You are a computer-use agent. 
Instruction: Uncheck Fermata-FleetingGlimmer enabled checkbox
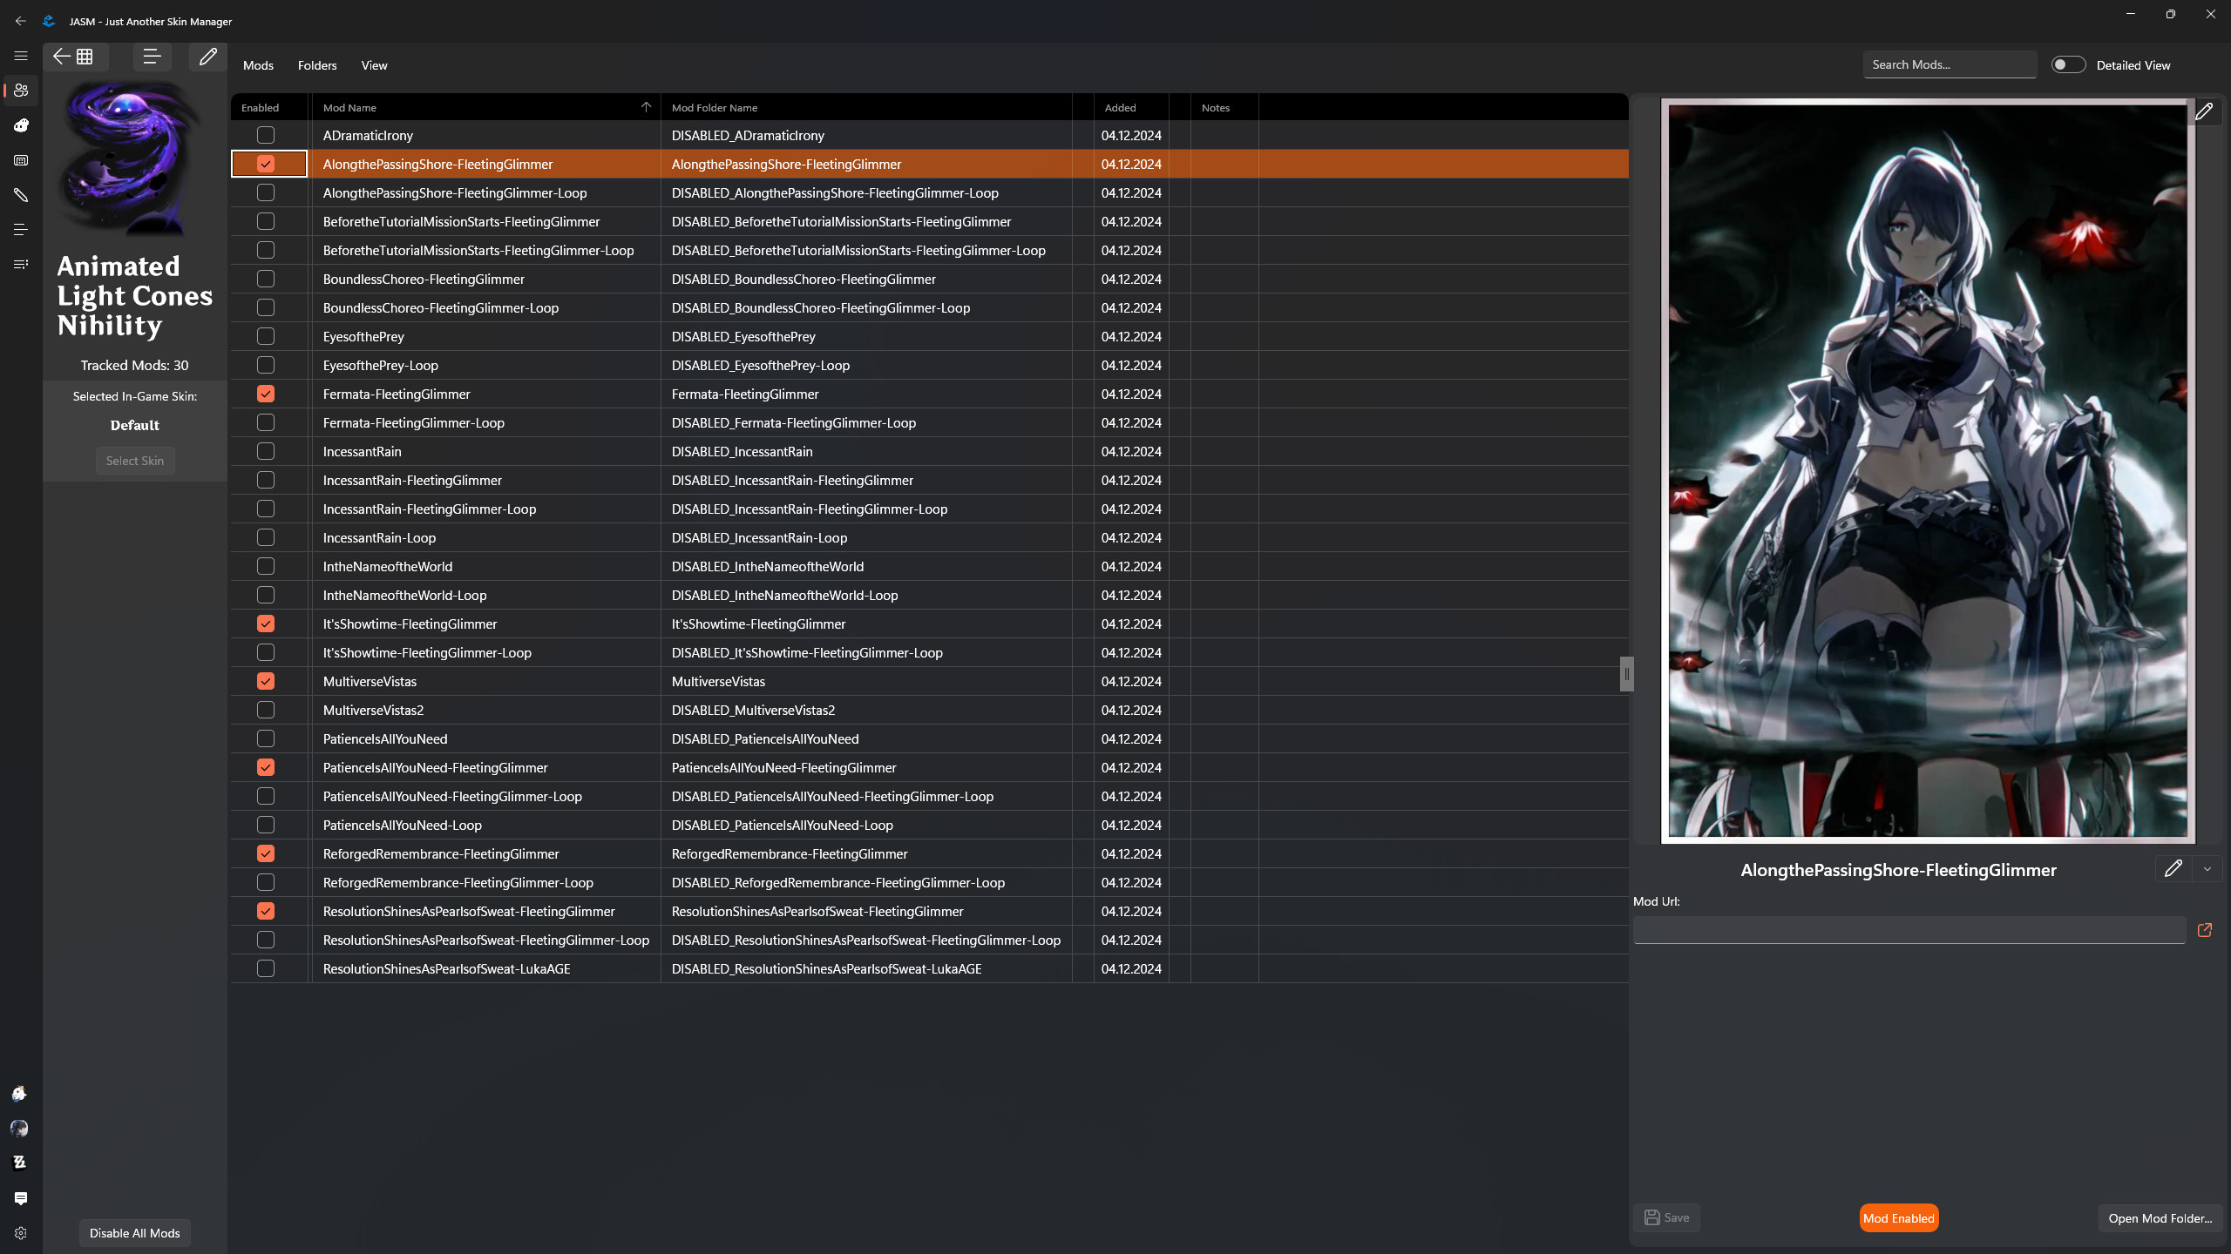[x=266, y=394]
